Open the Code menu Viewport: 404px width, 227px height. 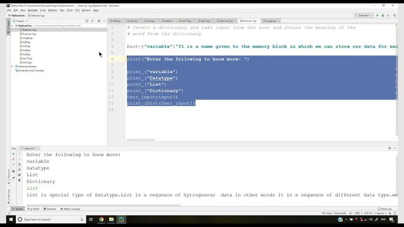coord(43,10)
